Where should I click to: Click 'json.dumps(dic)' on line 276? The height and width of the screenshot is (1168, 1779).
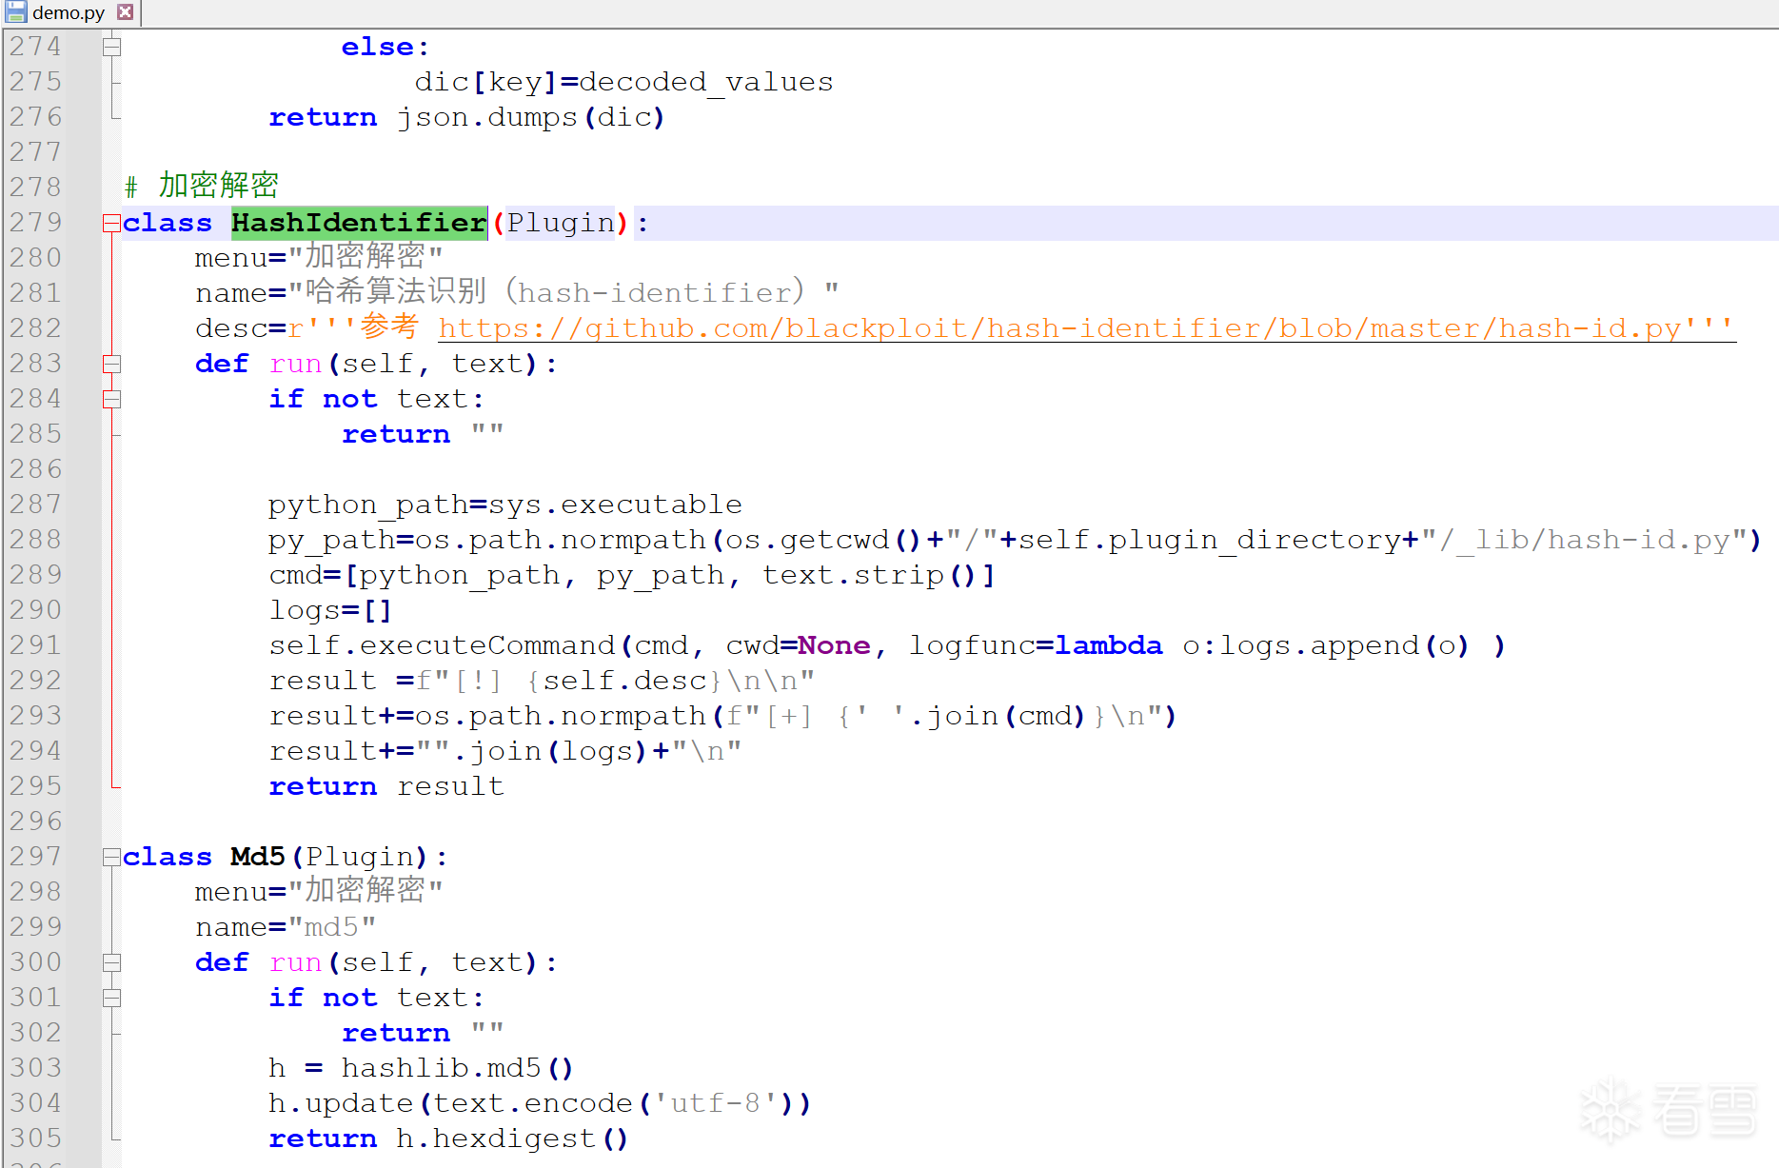point(530,117)
